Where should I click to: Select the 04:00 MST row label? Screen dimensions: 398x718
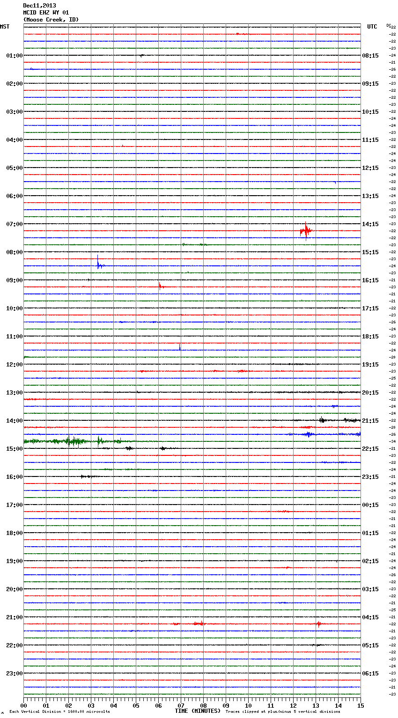point(14,140)
